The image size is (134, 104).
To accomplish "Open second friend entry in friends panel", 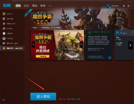I will 119,44.
